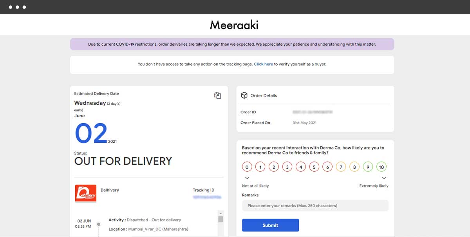Click the Delhivery courier logo
This screenshot has height=237, width=470.
tap(86, 193)
